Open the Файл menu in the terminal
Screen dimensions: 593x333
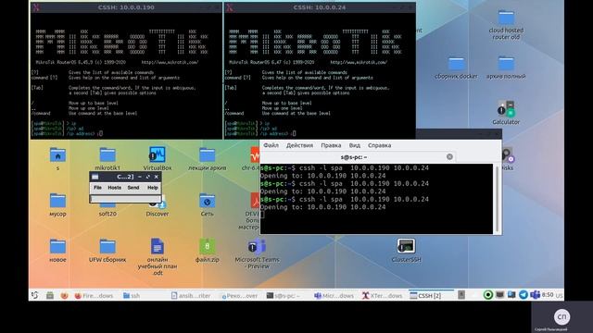(x=271, y=145)
